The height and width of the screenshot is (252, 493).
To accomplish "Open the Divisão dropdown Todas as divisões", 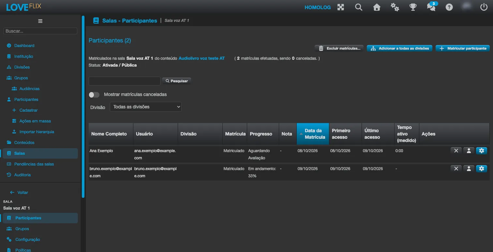I will coord(146,107).
